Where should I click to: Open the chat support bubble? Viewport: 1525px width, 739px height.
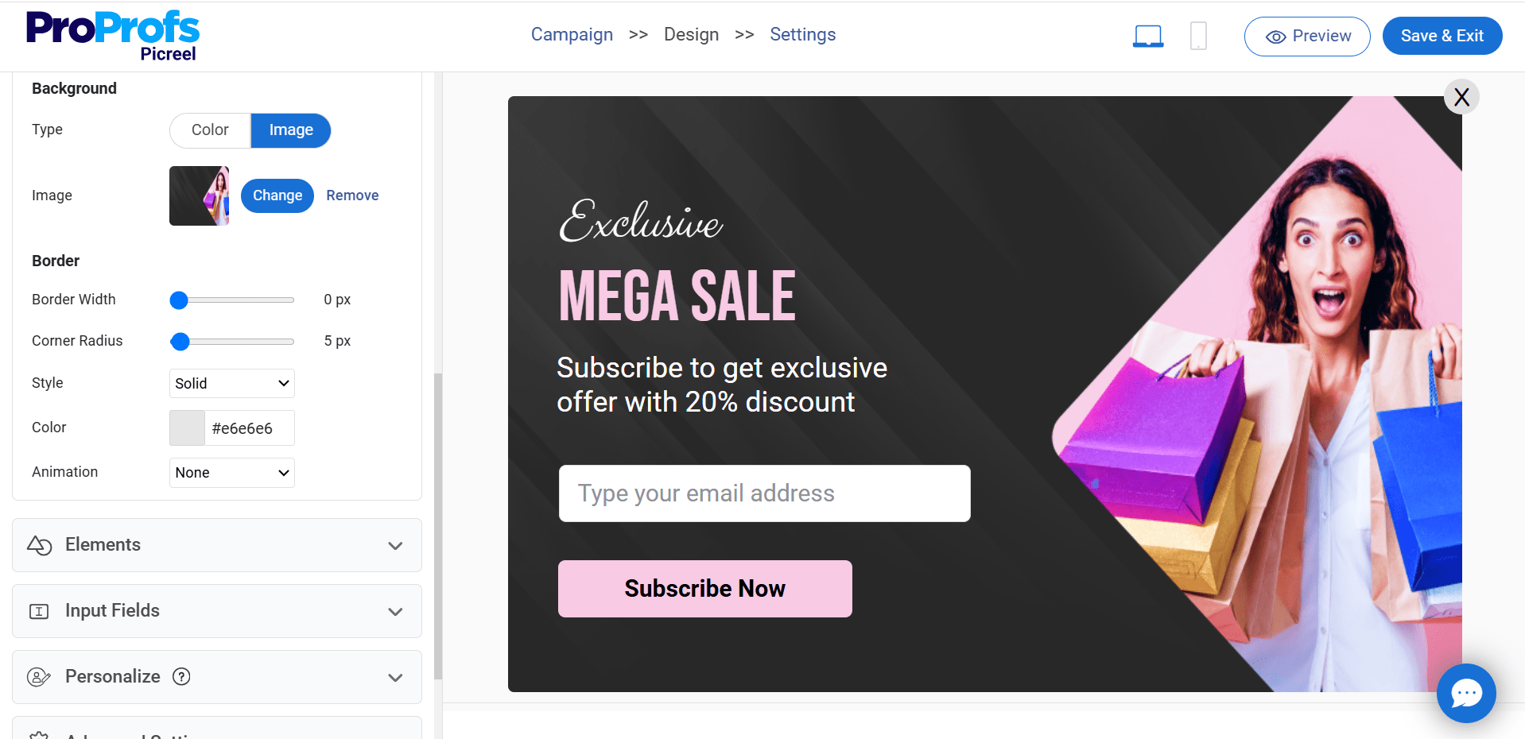1465,693
